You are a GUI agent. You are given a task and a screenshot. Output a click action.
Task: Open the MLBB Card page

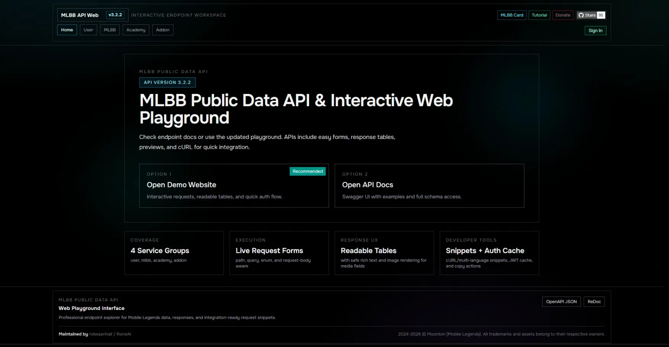pos(511,15)
